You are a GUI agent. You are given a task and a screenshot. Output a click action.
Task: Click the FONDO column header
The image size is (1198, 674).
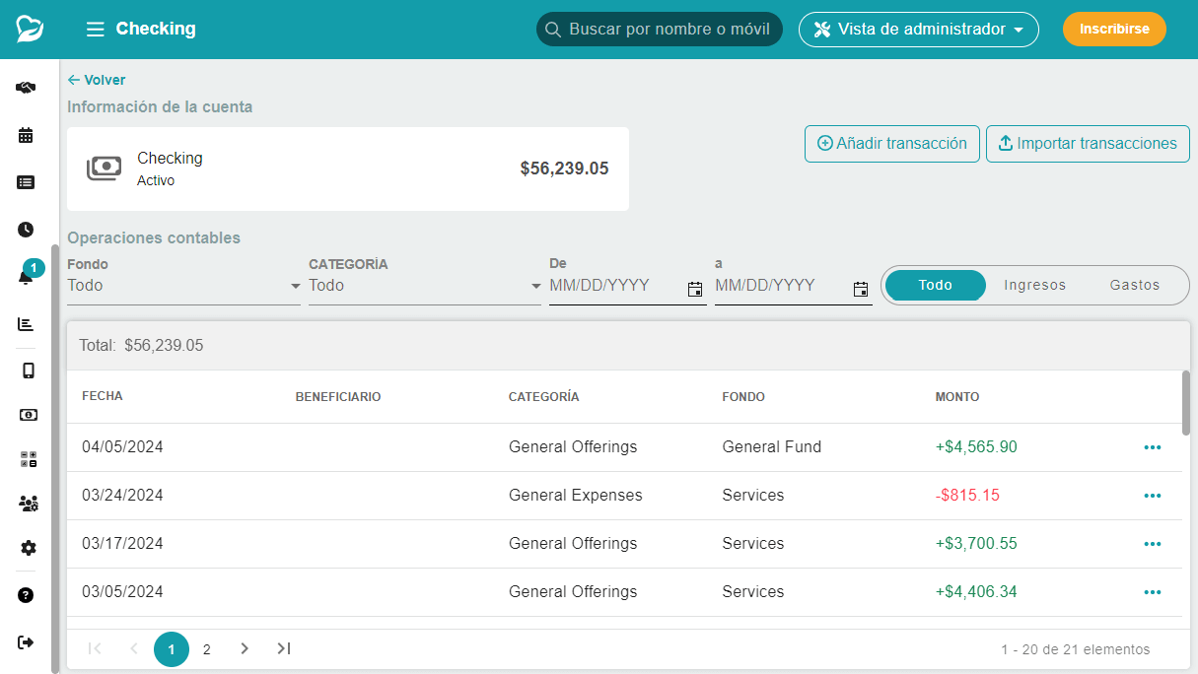pyautogui.click(x=743, y=397)
